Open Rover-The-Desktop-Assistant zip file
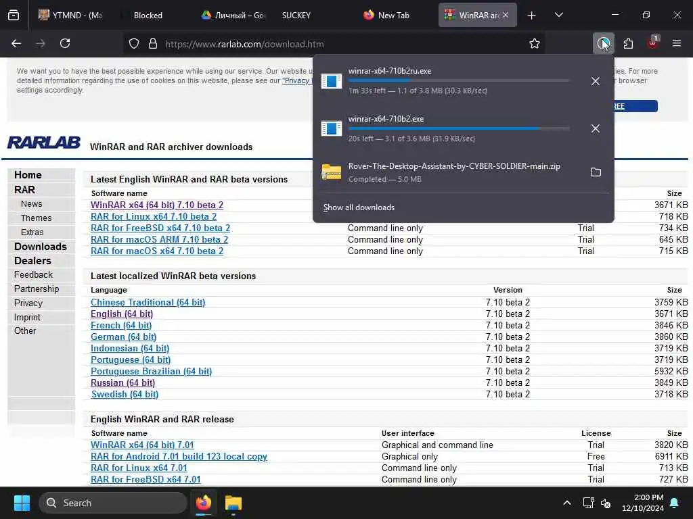Viewport: 693px width, 519px height. point(454,172)
